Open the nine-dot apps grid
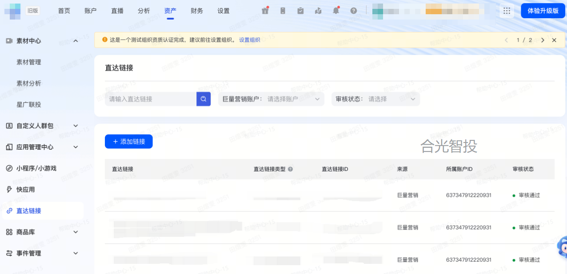Screen dimensions: 567x274 (507, 11)
